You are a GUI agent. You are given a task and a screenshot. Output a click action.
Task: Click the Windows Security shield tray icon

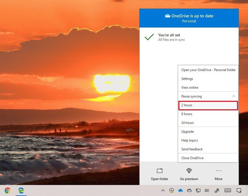point(172,190)
